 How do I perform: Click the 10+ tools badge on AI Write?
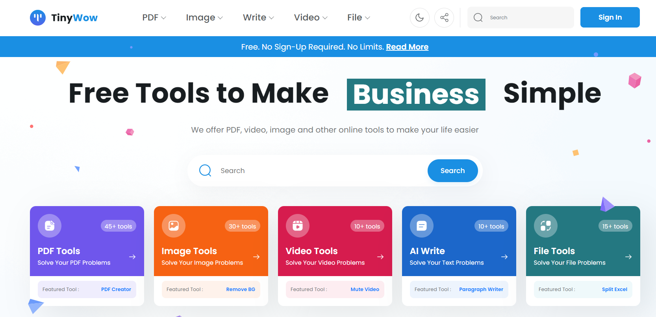pyautogui.click(x=491, y=226)
